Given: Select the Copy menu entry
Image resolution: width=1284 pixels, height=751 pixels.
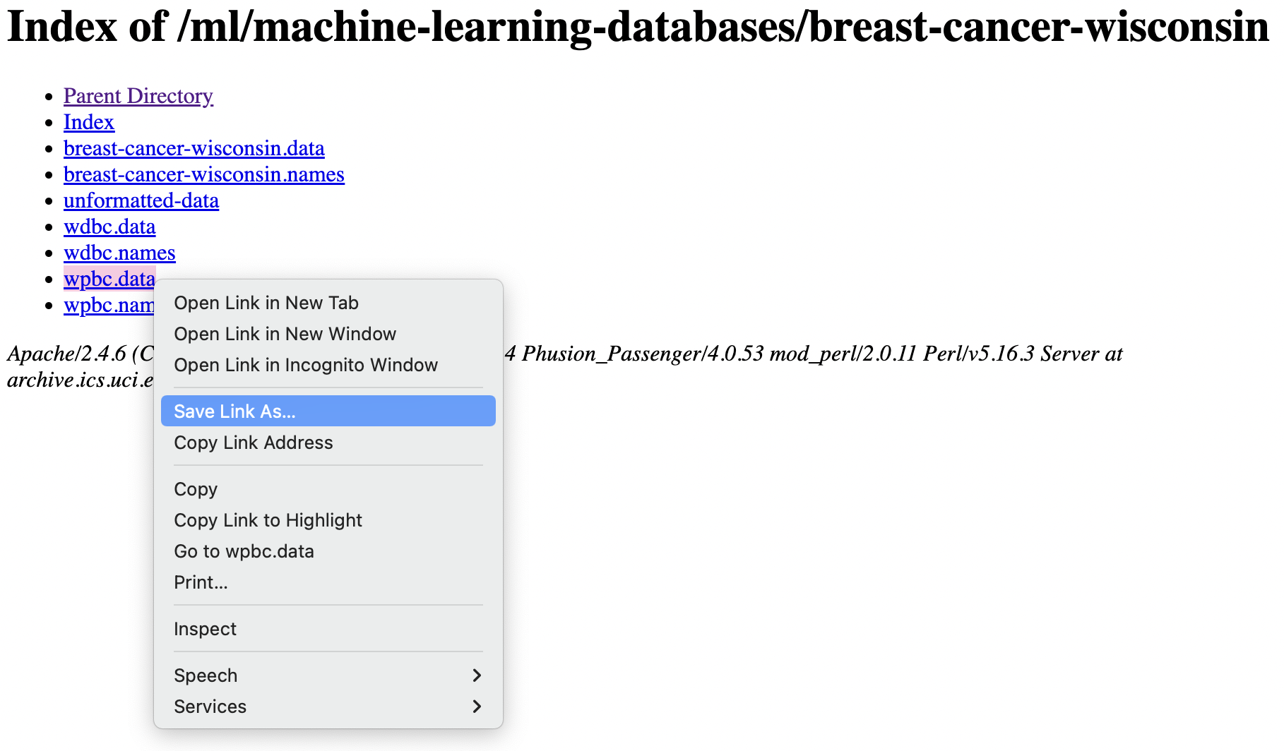Looking at the screenshot, I should click(328, 489).
